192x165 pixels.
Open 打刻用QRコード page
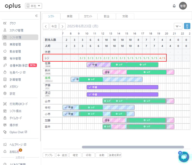pyautogui.click(x=18, y=104)
